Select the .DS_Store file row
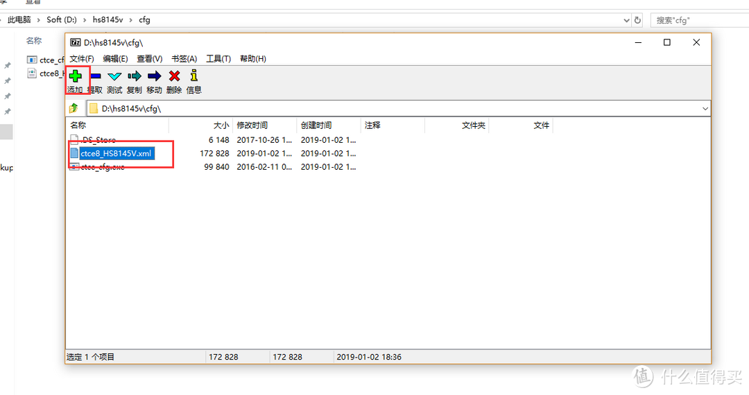749x395 pixels. pos(214,140)
